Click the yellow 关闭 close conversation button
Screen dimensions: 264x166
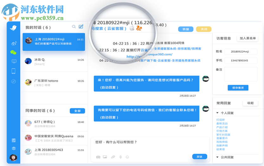[x=204, y=29]
